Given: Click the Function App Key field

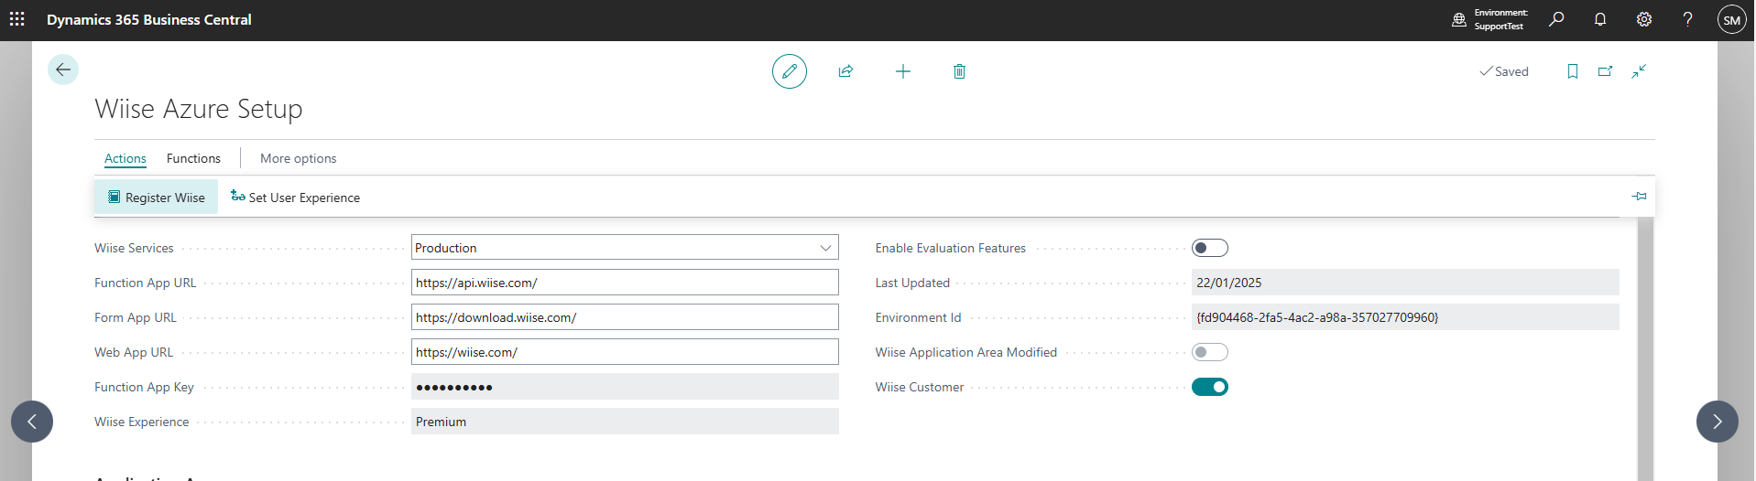Looking at the screenshot, I should point(625,387).
